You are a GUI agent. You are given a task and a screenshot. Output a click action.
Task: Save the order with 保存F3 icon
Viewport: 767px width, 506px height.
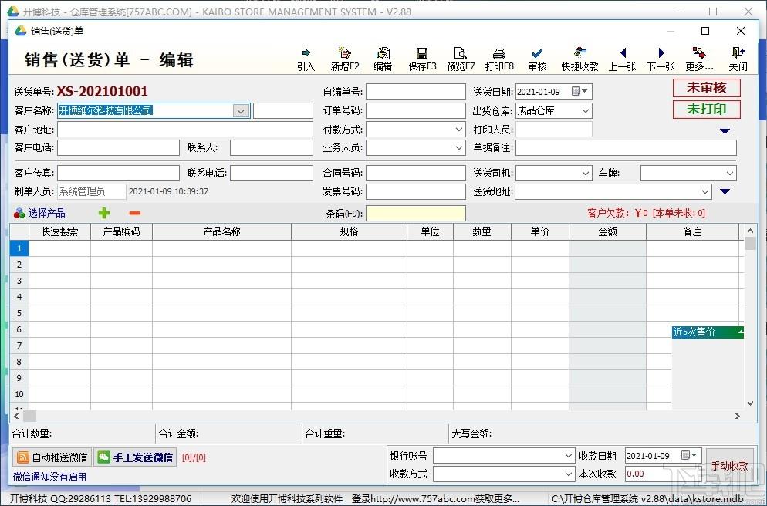click(x=421, y=59)
